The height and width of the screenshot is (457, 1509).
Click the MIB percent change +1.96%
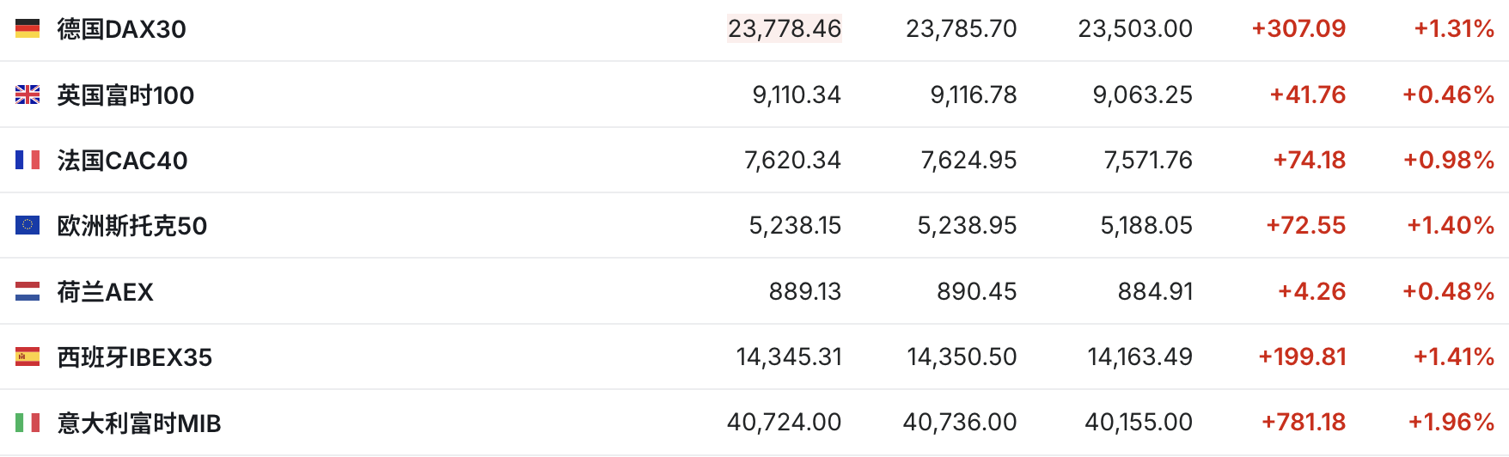[x=1451, y=422]
